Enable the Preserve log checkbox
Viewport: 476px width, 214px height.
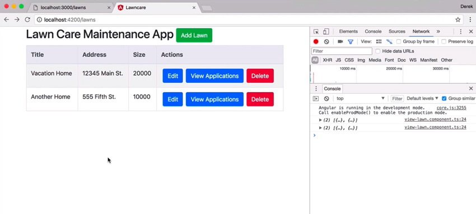click(444, 41)
